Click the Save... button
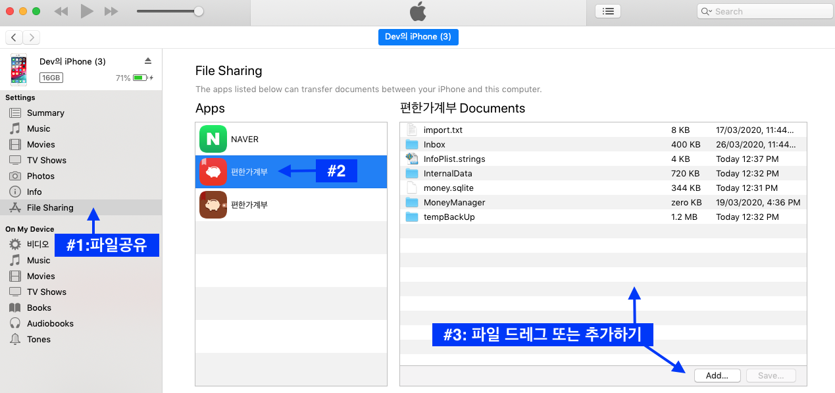The width and height of the screenshot is (835, 393). click(x=771, y=376)
